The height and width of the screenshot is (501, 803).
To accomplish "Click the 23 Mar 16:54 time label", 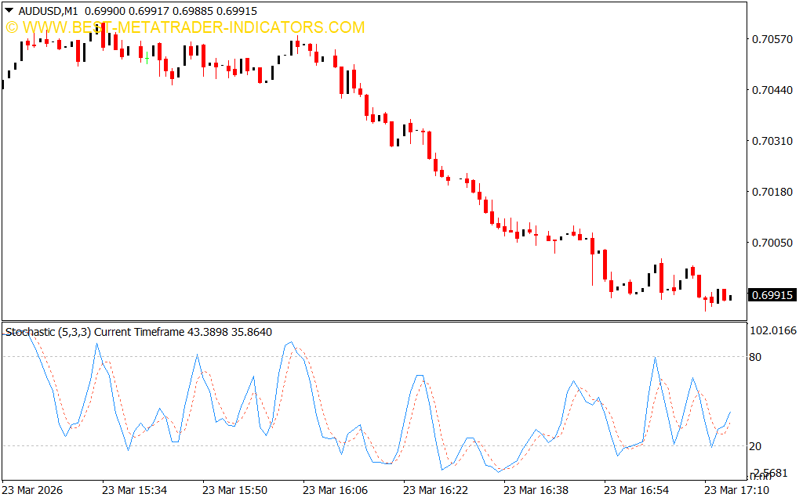I will click(636, 490).
